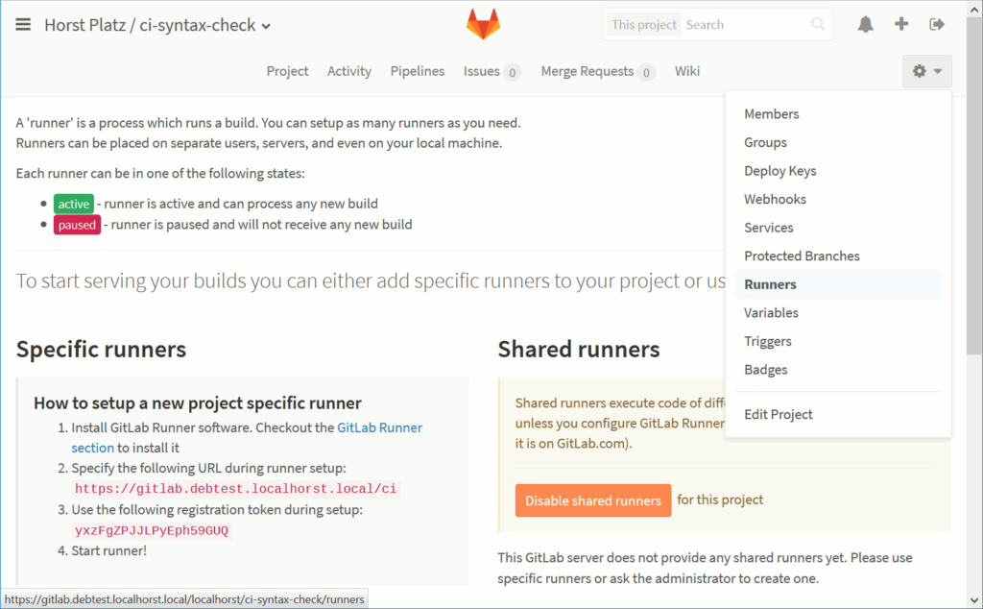Click How to setup a new project specific runner
Image resolution: width=983 pixels, height=609 pixels.
tap(198, 403)
